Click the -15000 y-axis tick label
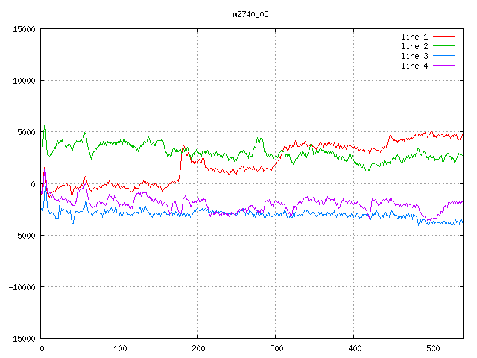477x358 pixels. click(22, 338)
